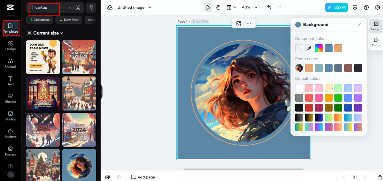
Task: Select the photo thumbnail color swatch
Action: [x=299, y=68]
